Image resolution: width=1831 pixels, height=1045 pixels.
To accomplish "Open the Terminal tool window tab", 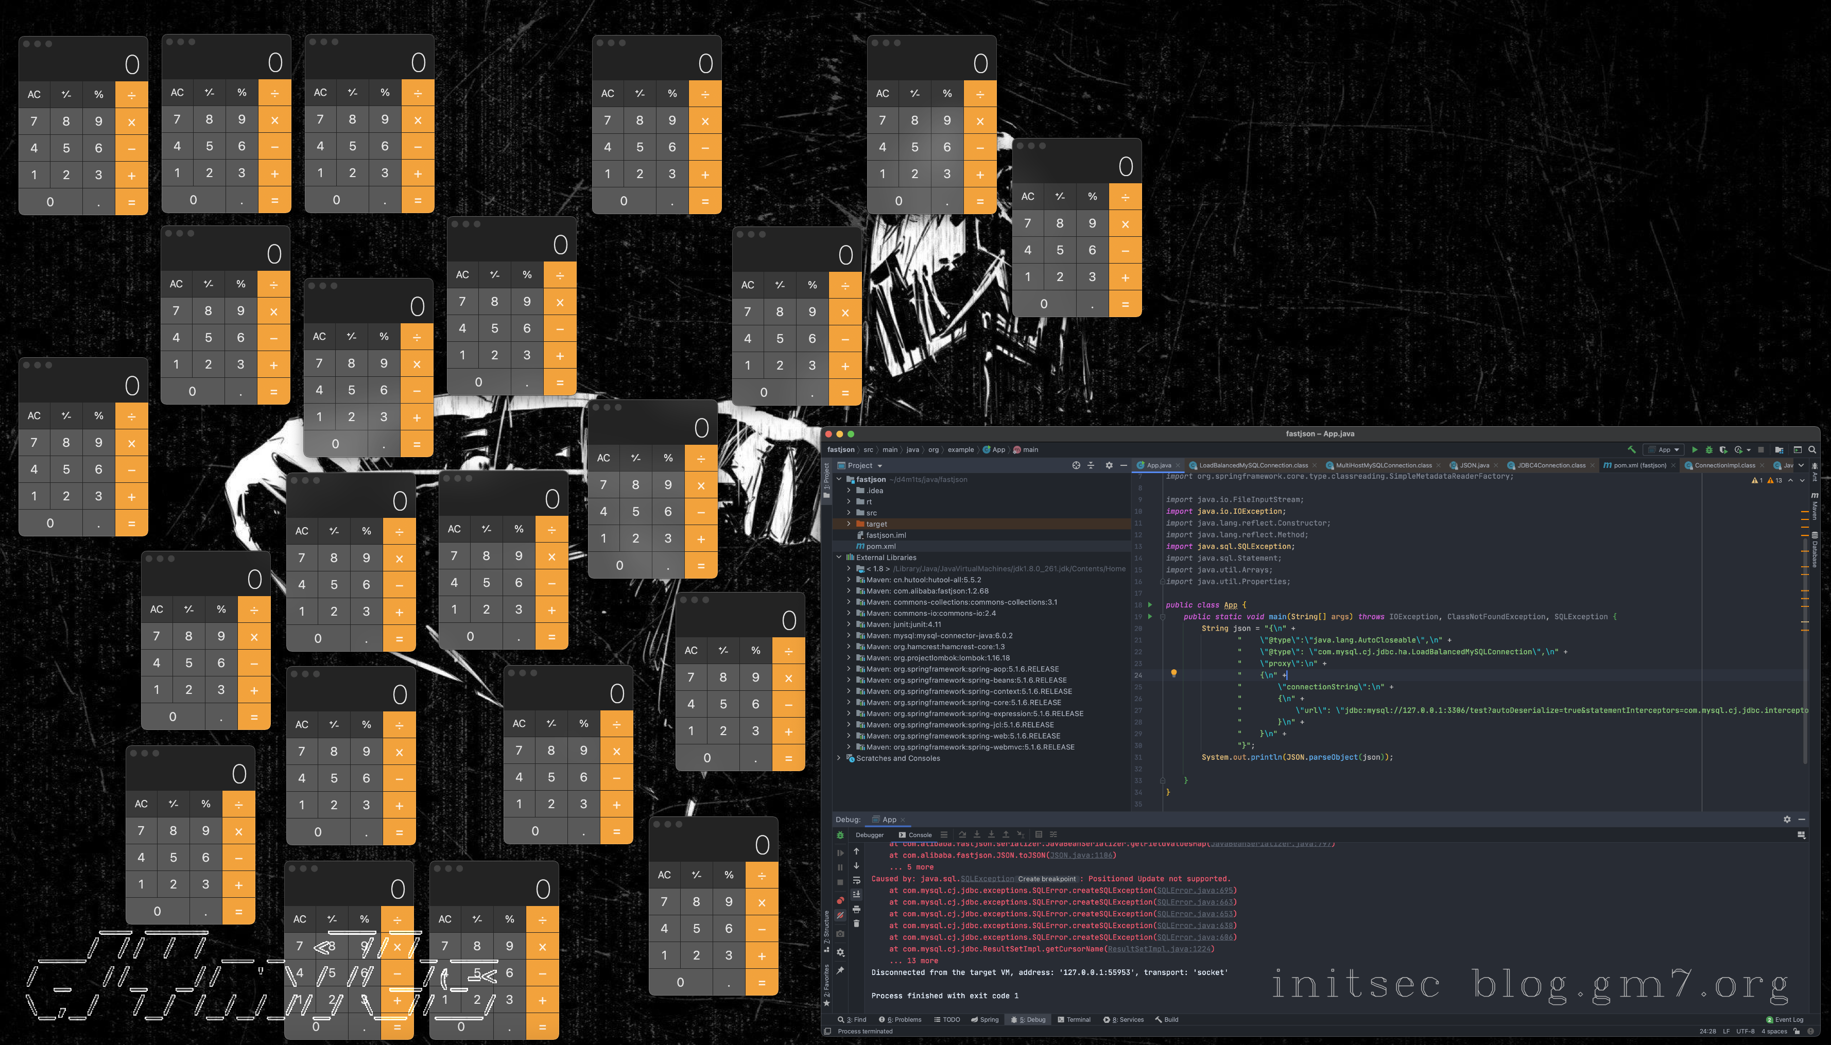I will tap(1074, 1020).
